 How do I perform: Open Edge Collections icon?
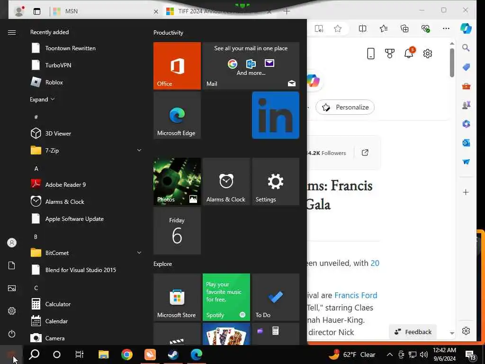[404, 28]
